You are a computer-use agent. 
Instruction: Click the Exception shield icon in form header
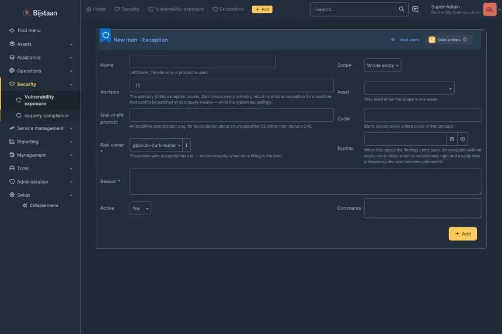click(x=106, y=36)
